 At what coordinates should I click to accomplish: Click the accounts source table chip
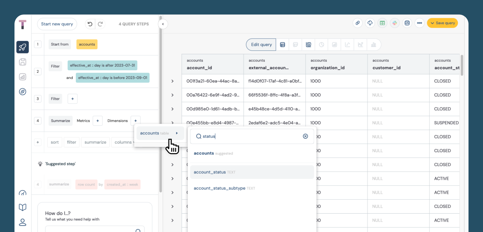(87, 44)
